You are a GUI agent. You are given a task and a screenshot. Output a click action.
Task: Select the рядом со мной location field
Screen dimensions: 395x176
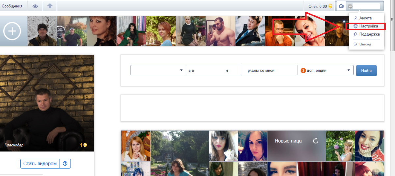click(x=269, y=70)
